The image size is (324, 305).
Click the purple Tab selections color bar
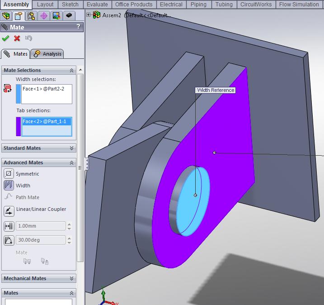(x=18, y=126)
